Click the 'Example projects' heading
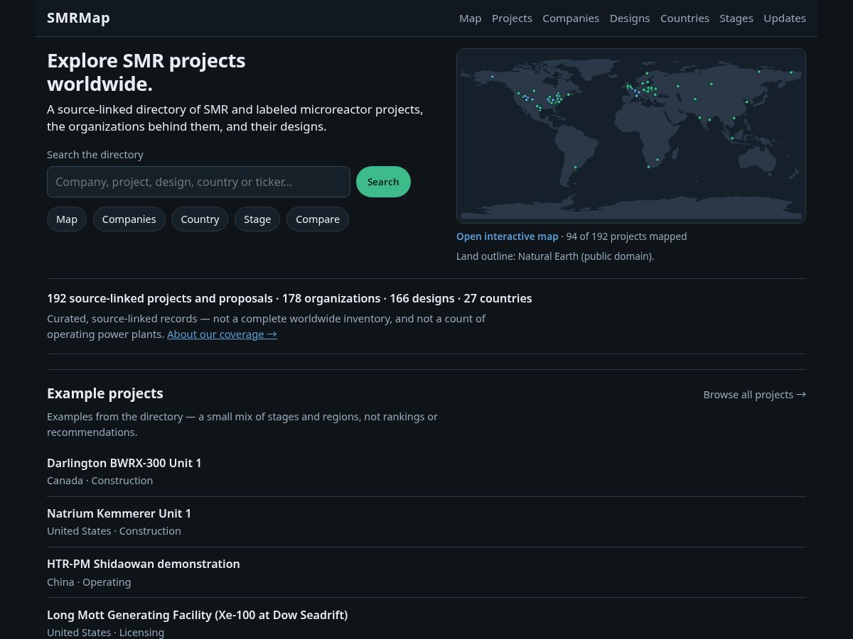853x639 pixels. click(105, 393)
